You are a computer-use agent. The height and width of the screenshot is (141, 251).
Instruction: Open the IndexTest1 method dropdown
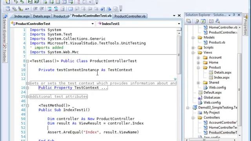pos(179,24)
